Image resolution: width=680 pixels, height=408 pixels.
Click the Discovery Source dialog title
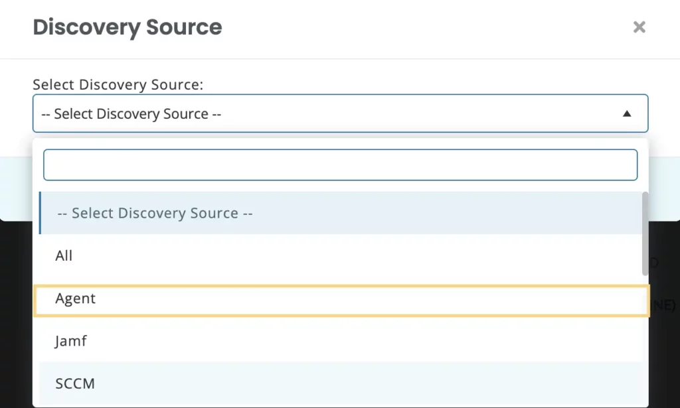click(x=127, y=27)
